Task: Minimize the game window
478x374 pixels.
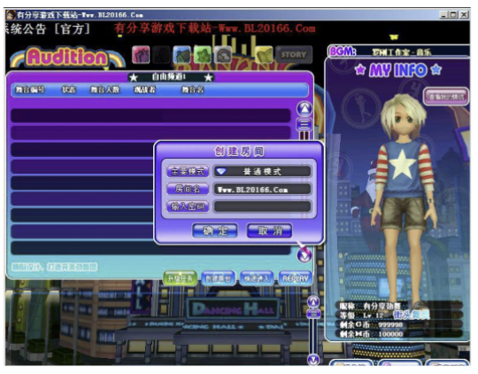Action: click(443, 14)
